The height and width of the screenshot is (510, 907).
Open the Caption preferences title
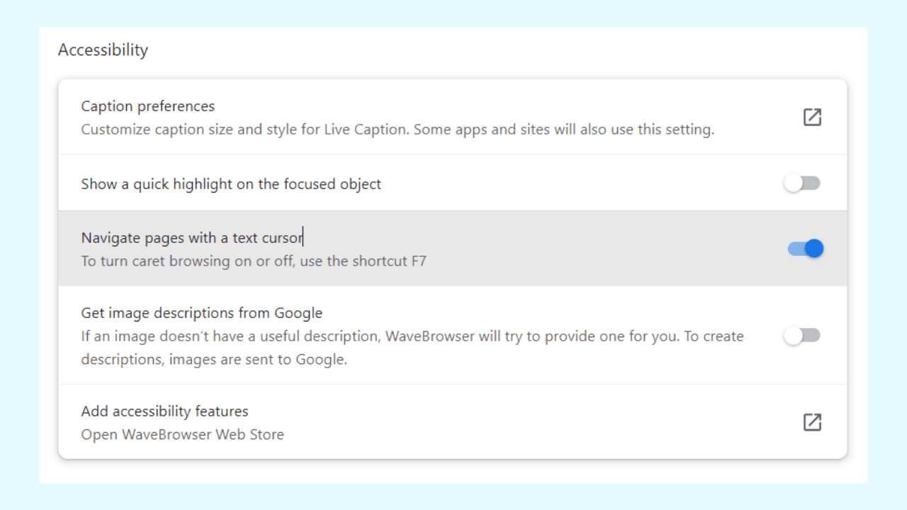click(x=147, y=106)
